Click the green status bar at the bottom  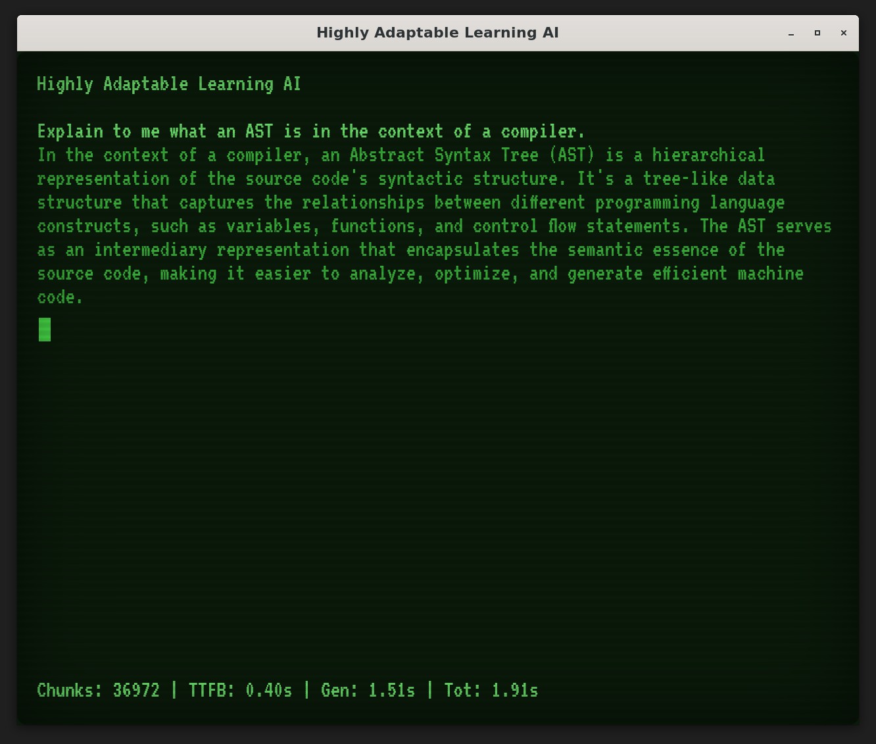[x=287, y=690]
